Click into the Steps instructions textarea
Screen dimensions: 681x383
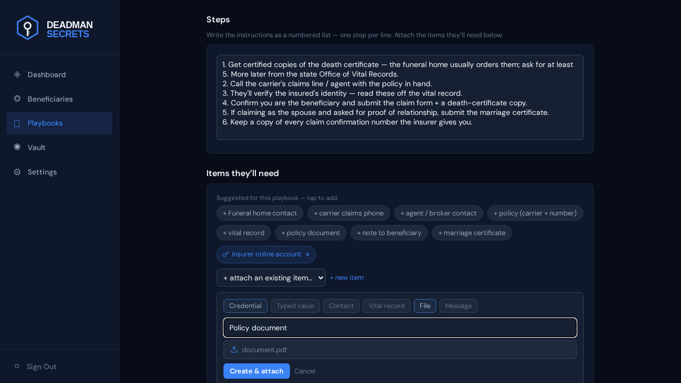click(400, 97)
